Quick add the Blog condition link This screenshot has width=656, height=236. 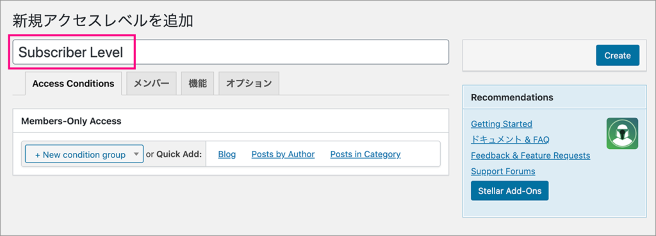(x=227, y=154)
